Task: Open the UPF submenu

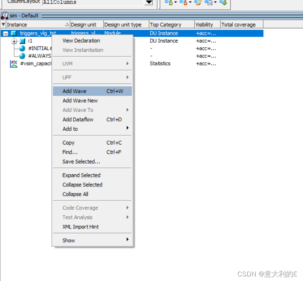Action: pyautogui.click(x=92, y=78)
